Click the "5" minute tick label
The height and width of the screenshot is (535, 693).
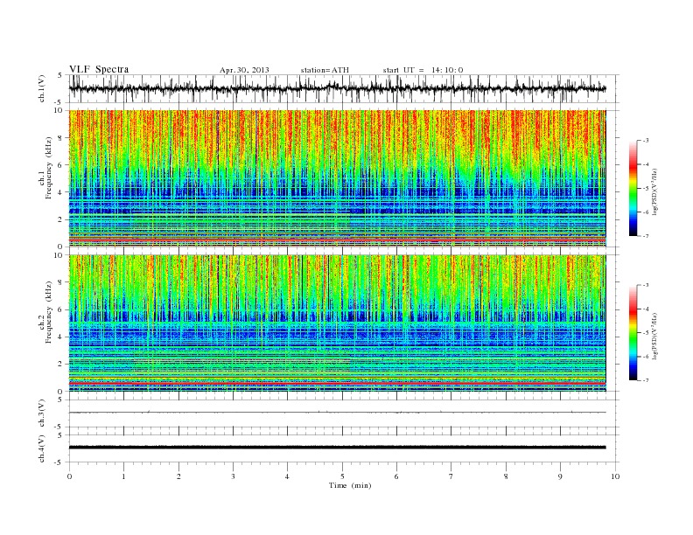(342, 476)
